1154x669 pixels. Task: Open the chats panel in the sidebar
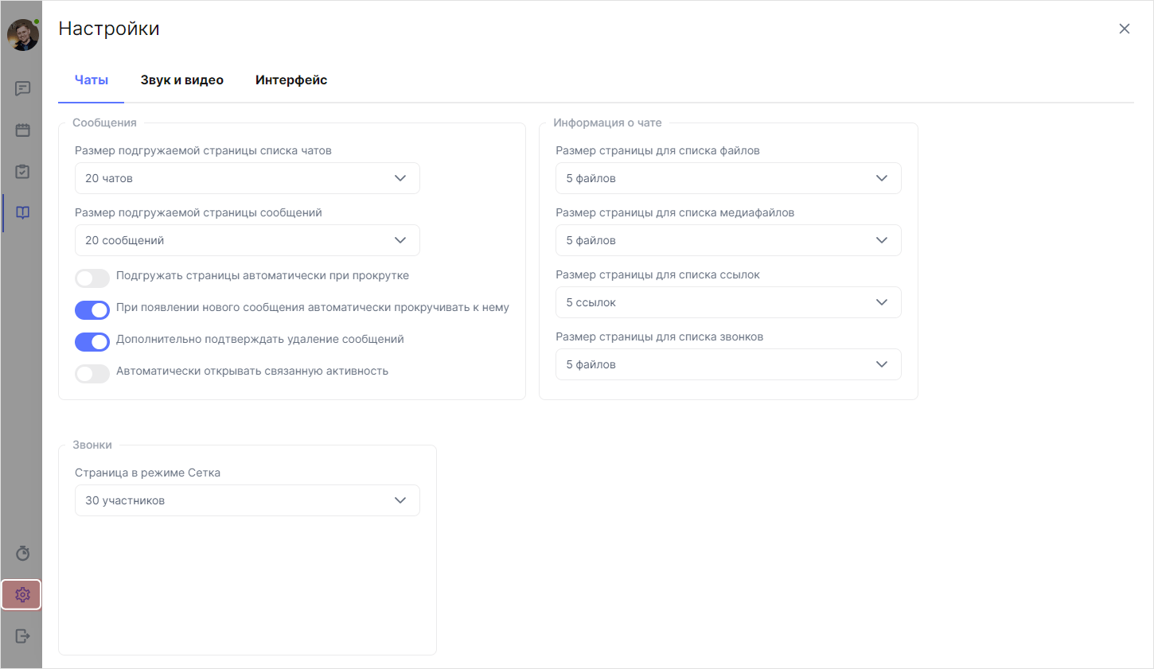coord(22,88)
